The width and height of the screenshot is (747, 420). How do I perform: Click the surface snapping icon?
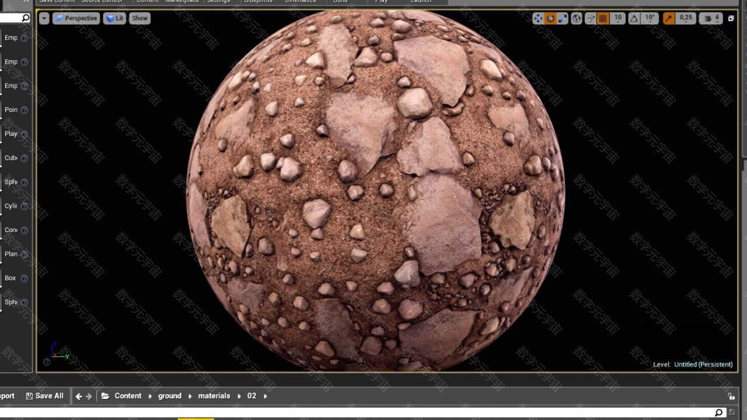coord(590,19)
